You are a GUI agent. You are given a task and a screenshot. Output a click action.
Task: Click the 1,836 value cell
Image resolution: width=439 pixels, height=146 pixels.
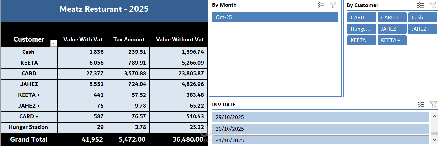point(82,52)
